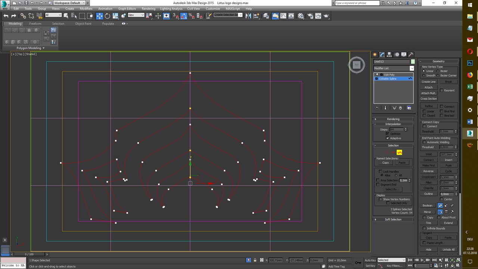
Task: Click the Attach Mult. button
Action: pyautogui.click(x=428, y=93)
